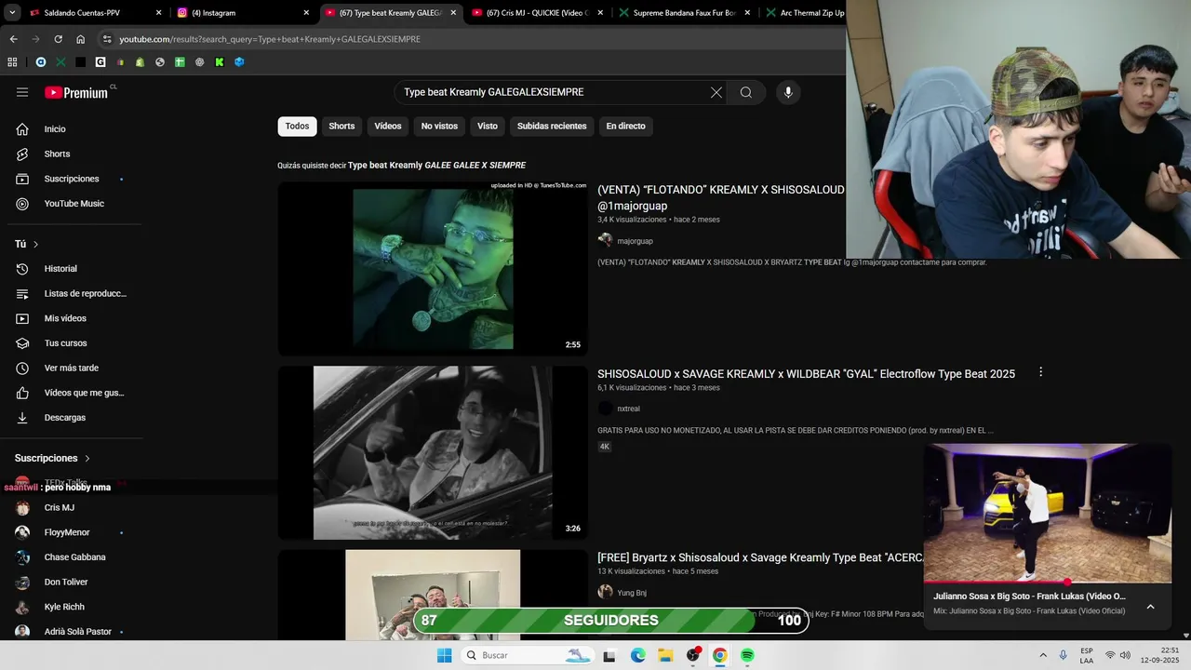Open the browser apps grid bookmark icon
Image resolution: width=1191 pixels, height=670 pixels.
[x=12, y=62]
